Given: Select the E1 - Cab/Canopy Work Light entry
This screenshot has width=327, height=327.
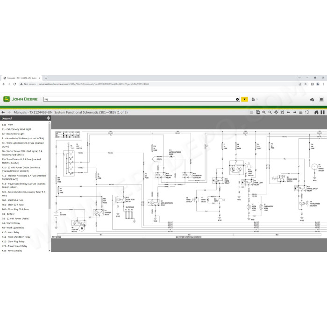Looking at the screenshot, I should [x=16, y=129].
